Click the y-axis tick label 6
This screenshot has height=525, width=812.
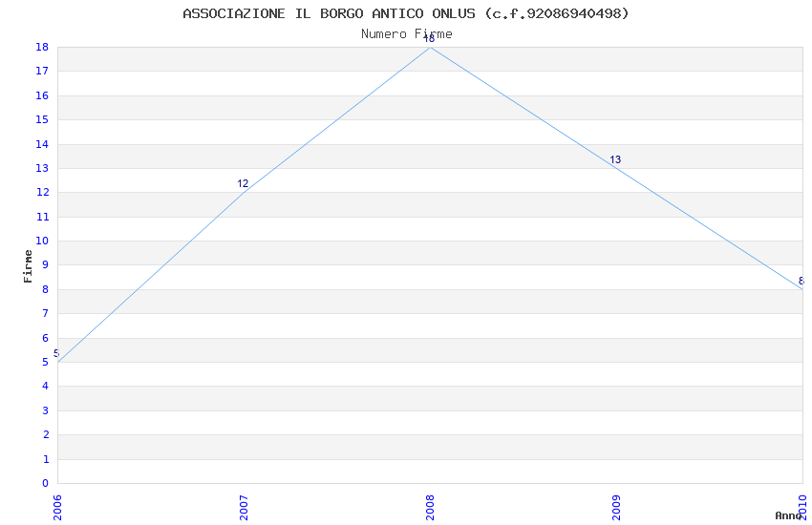[x=46, y=338]
